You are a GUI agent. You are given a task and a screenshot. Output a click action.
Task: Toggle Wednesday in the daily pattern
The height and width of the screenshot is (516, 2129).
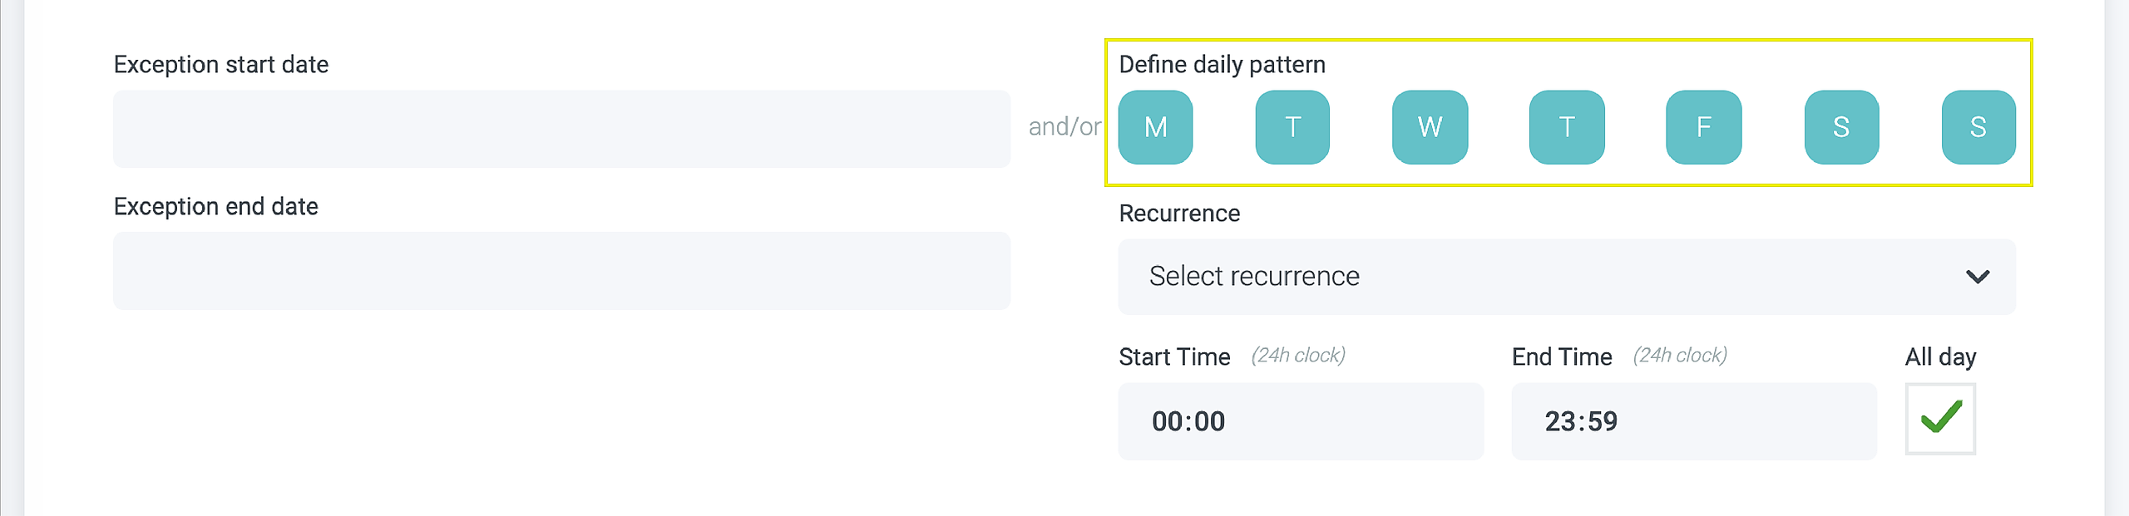pos(1430,127)
